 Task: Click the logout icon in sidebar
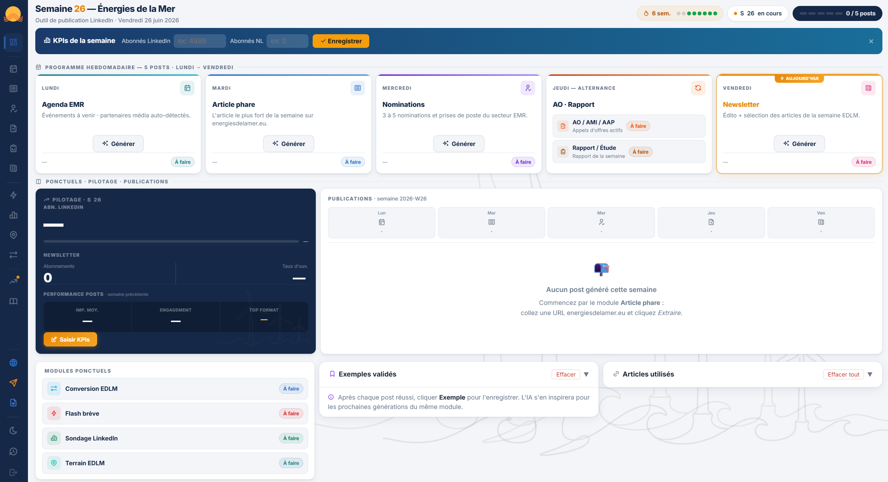click(x=13, y=473)
